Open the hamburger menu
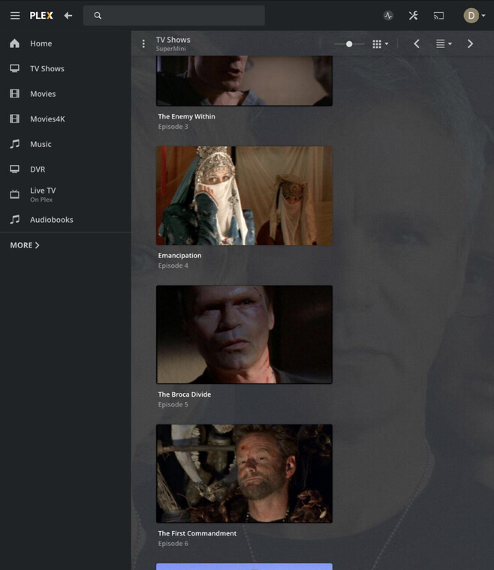Image resolution: width=494 pixels, height=570 pixels. (15, 16)
